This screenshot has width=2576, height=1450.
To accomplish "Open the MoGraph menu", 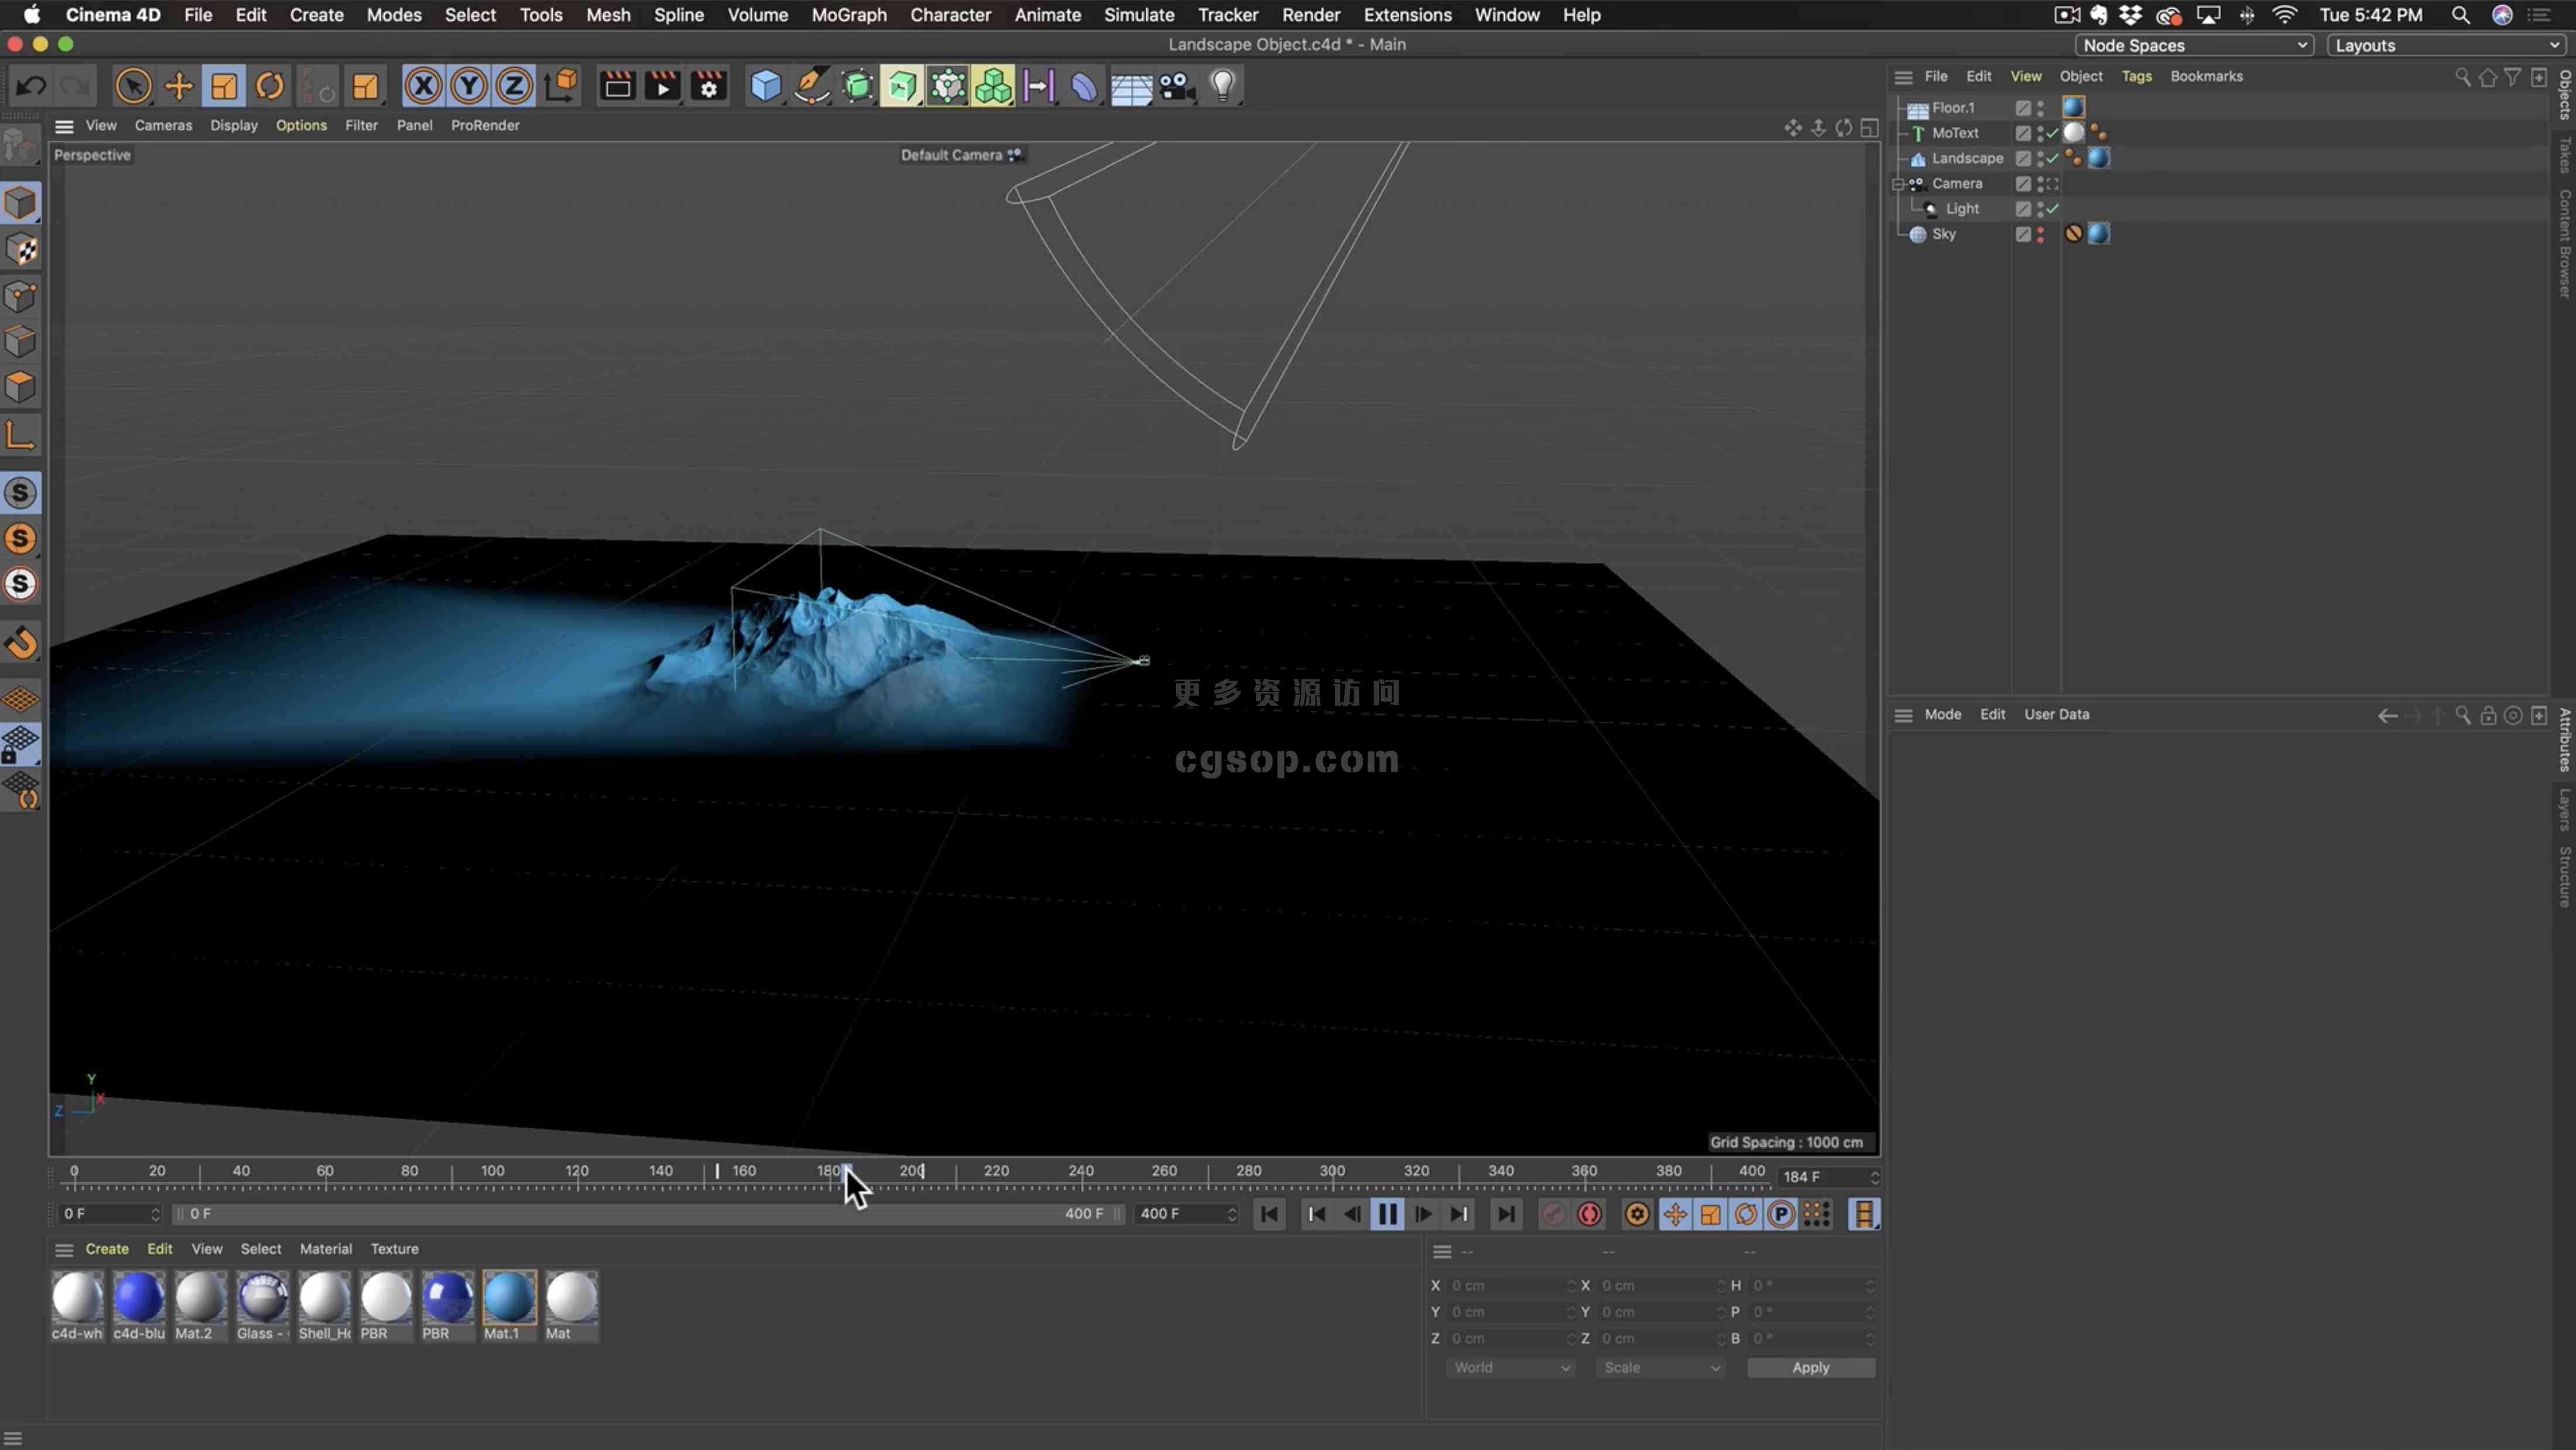I will (x=848, y=15).
